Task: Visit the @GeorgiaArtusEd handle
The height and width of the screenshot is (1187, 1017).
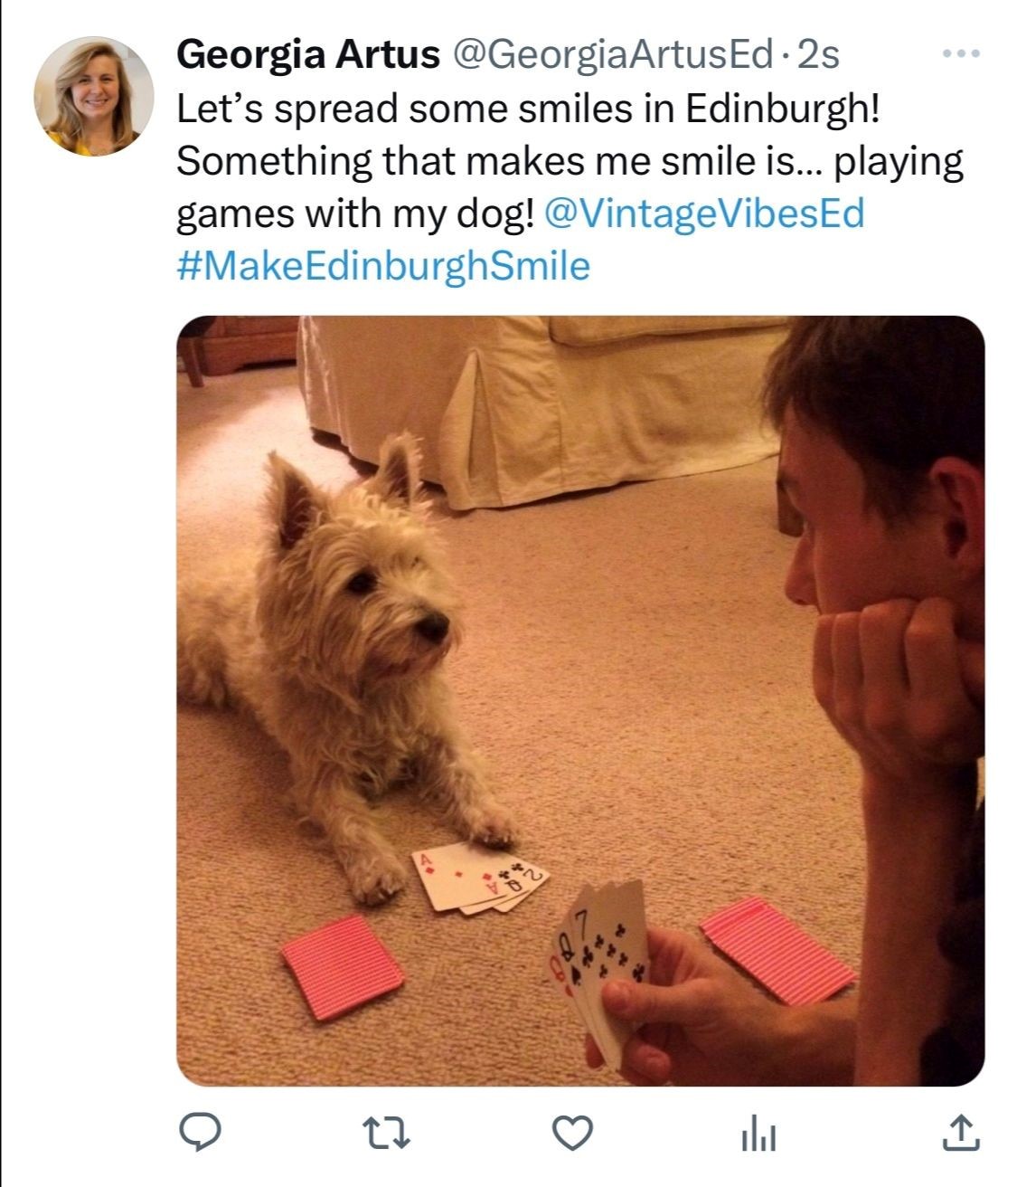Action: 612,55
